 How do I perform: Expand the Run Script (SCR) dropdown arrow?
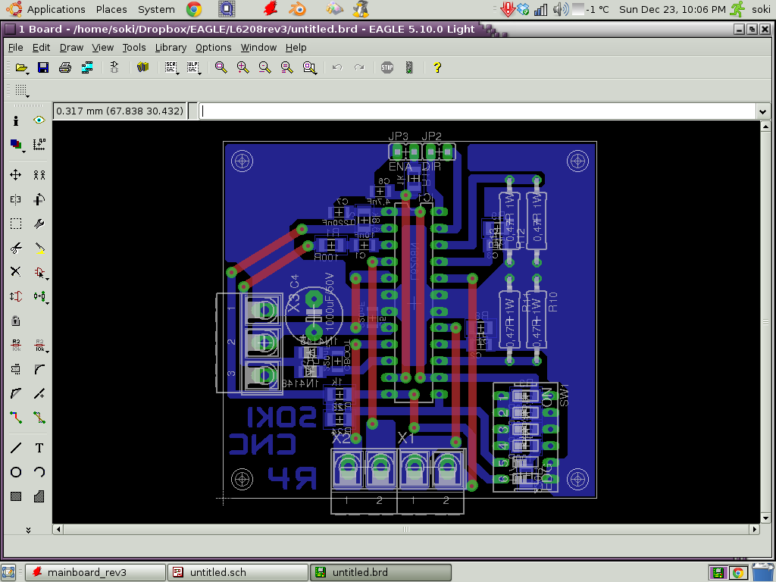[x=177, y=74]
